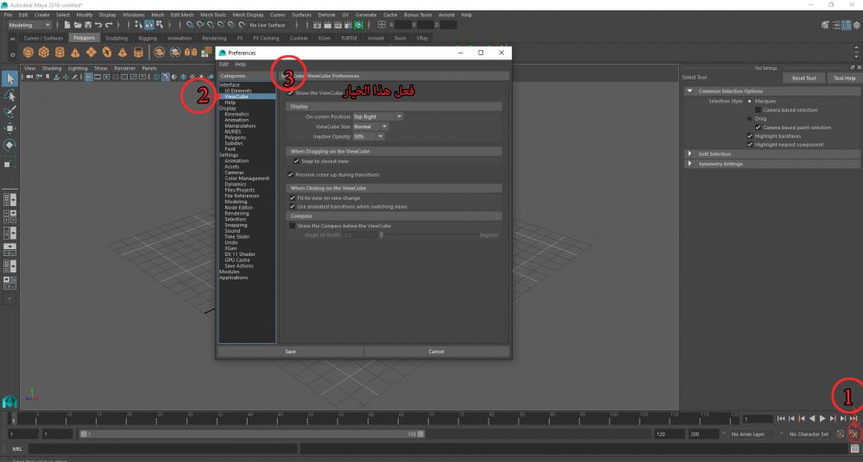The height and width of the screenshot is (462, 863).
Task: Toggle auto keyframe icon
Action: pyautogui.click(x=841, y=434)
